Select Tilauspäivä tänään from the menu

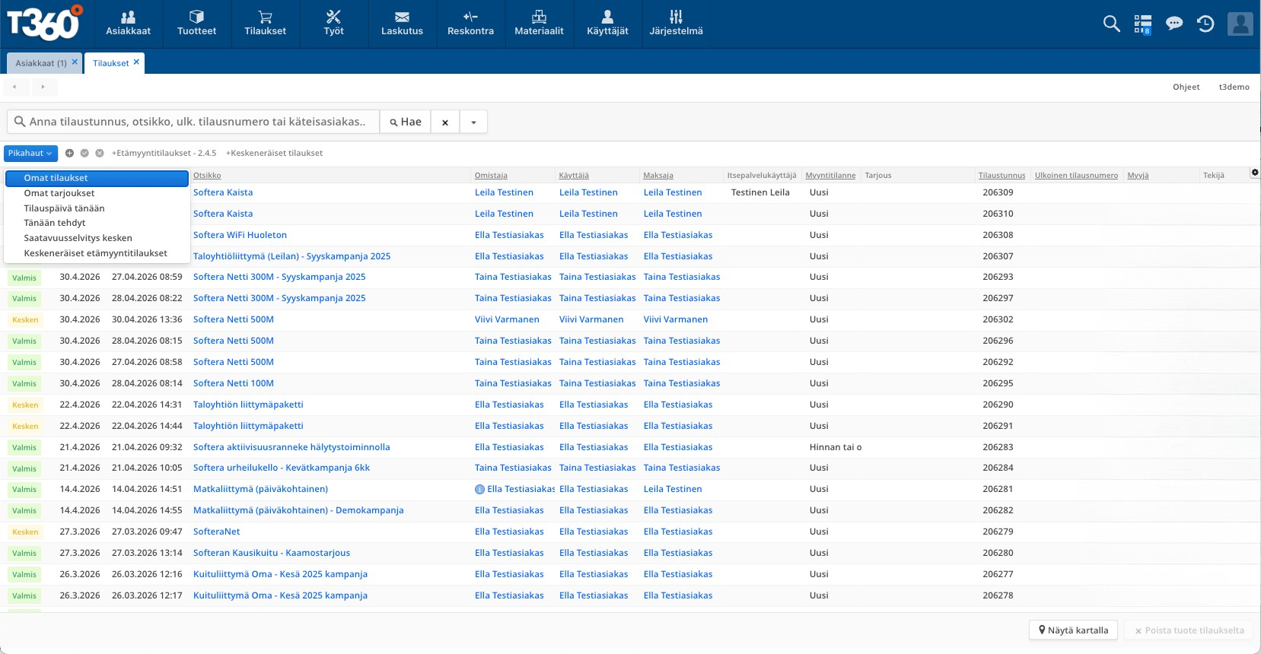pos(97,208)
